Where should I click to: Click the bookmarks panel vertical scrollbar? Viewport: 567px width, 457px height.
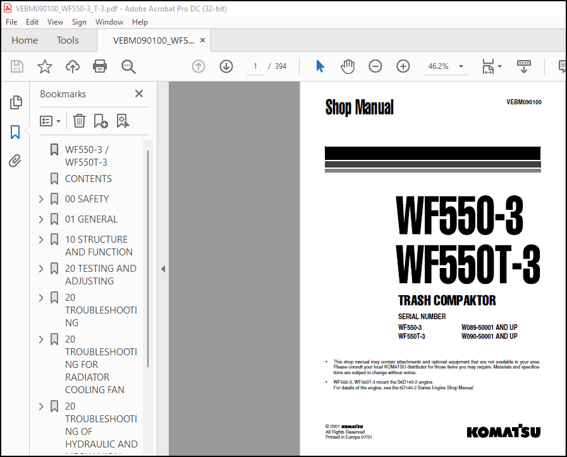tap(148, 259)
